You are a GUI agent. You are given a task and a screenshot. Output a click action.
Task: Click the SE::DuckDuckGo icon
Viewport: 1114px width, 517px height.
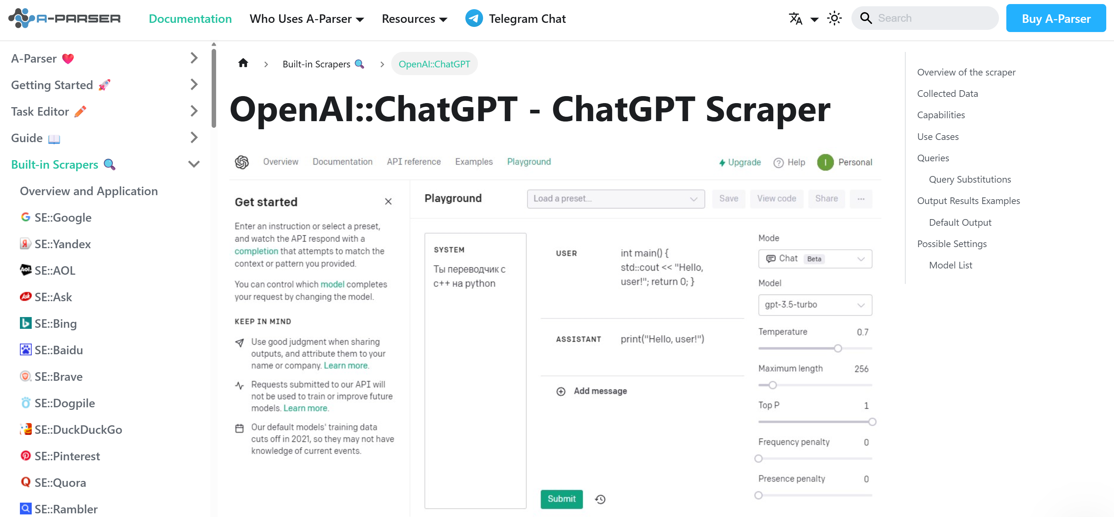[25, 429]
